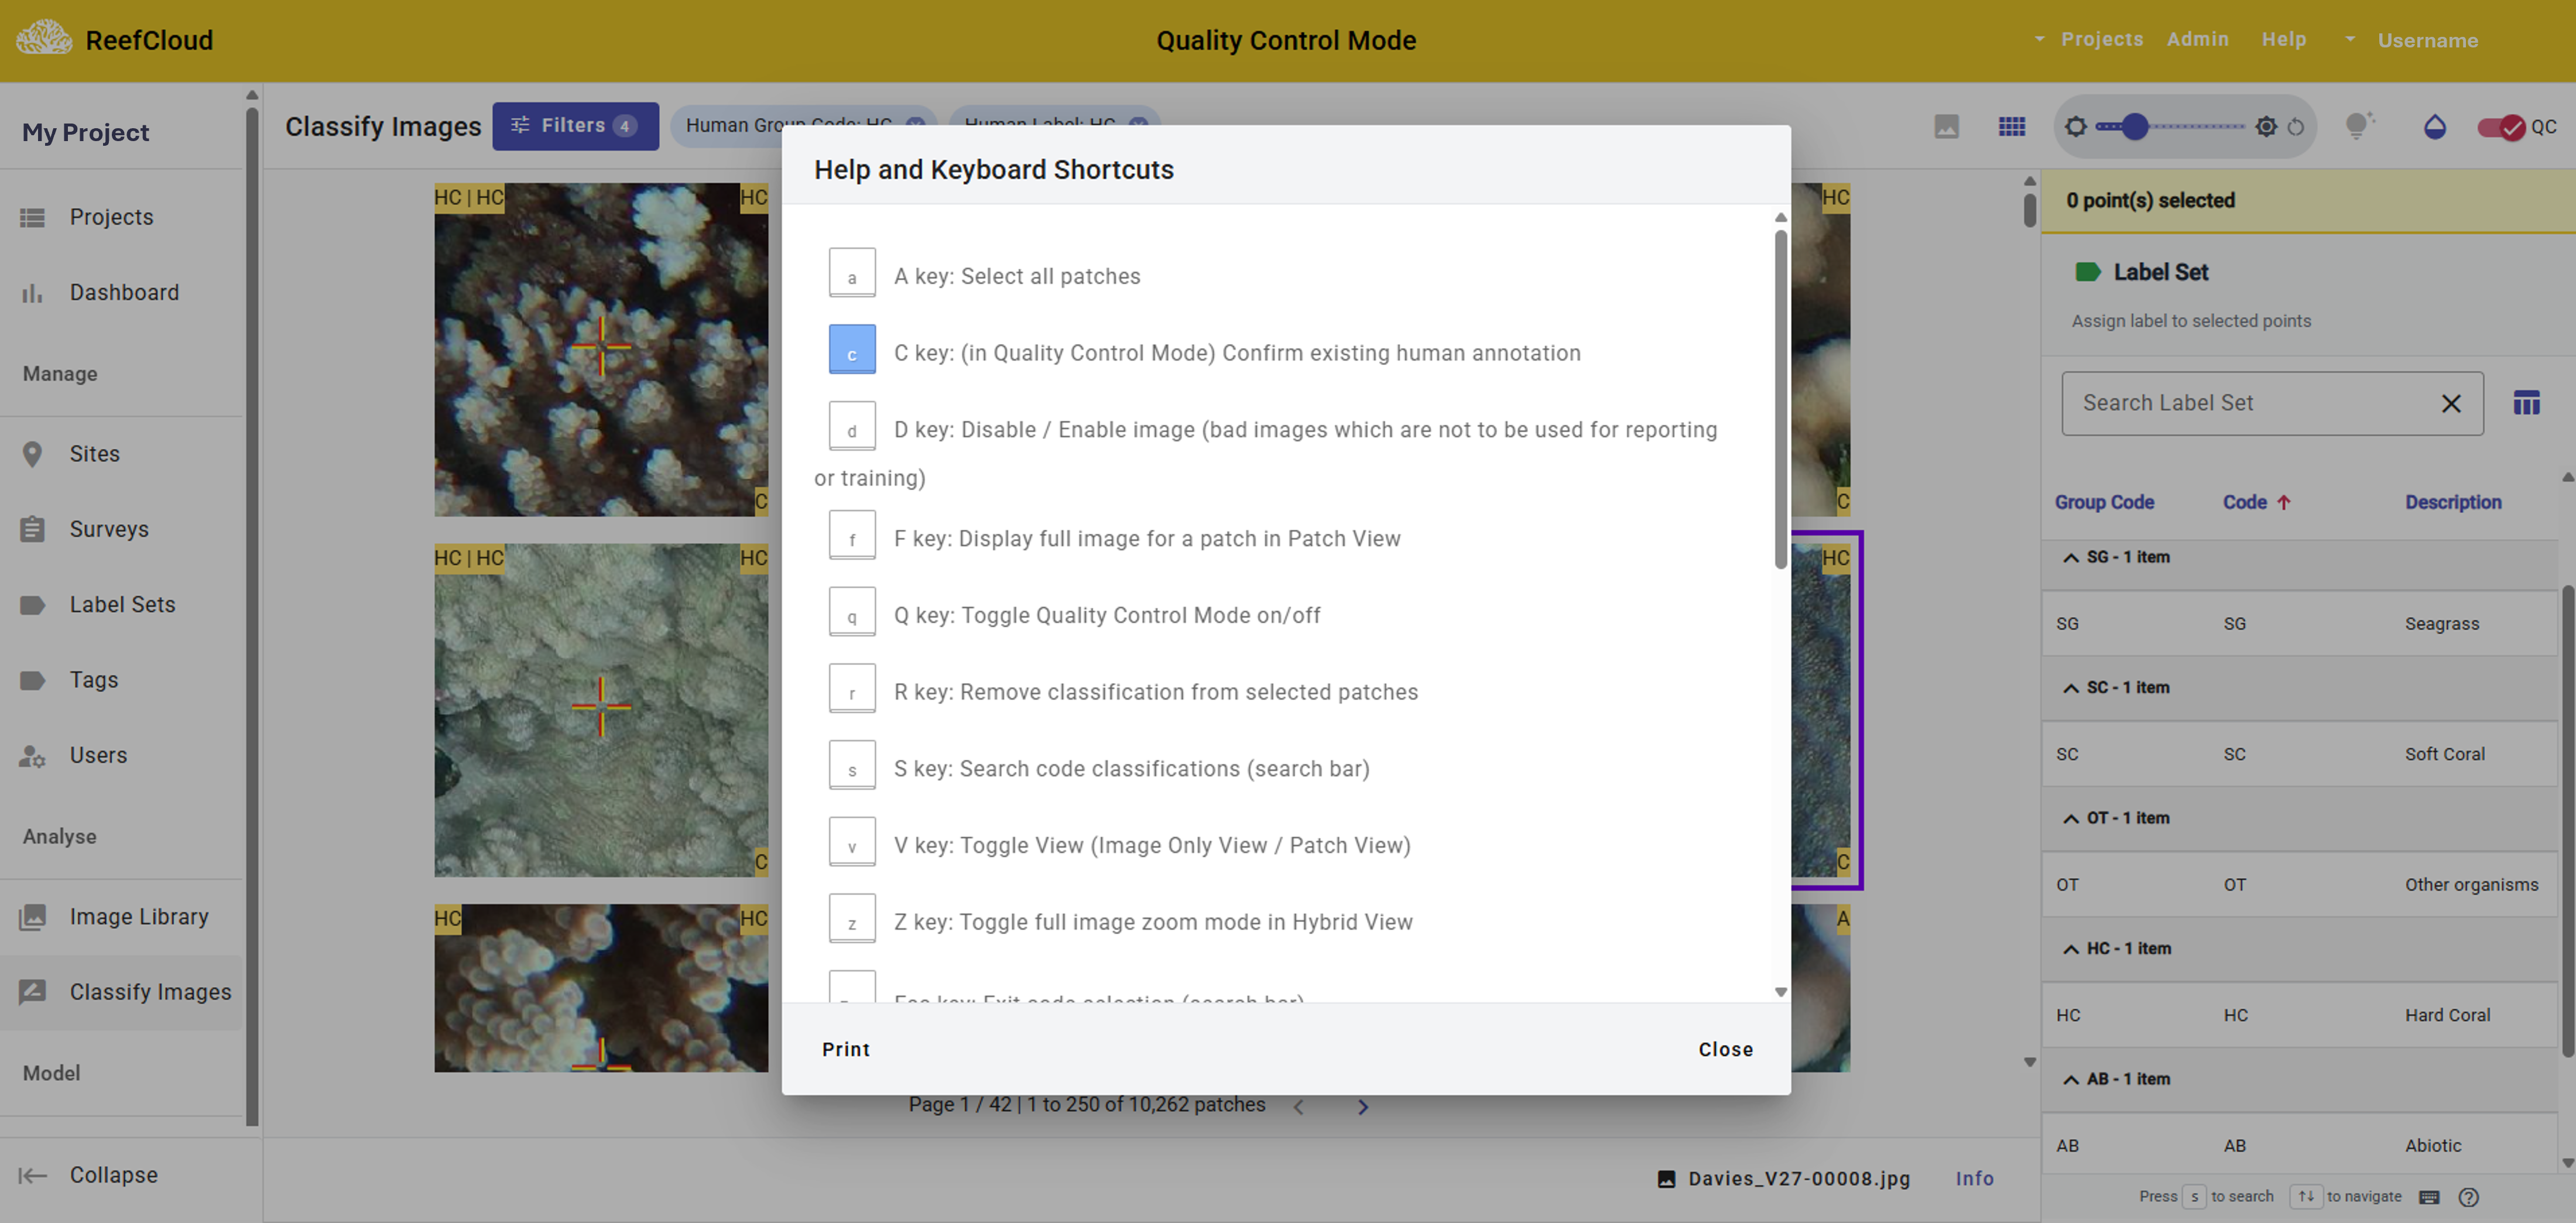Click Print in shortcuts dialog

(845, 1049)
